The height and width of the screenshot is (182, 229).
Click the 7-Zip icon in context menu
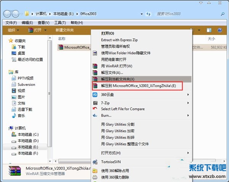pos(95,103)
